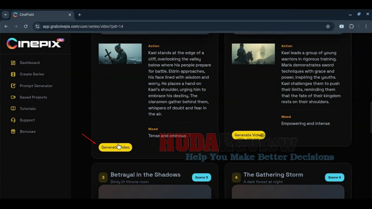The width and height of the screenshot is (372, 209).
Task: Click the Scene 4 badge
Action: pyautogui.click(x=335, y=177)
